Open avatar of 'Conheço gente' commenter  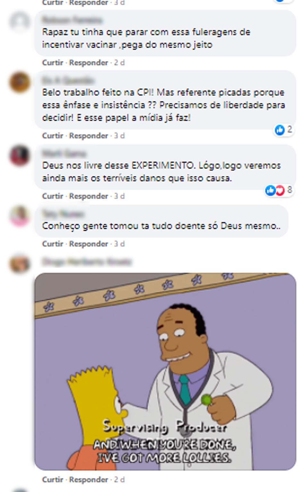coord(20,216)
